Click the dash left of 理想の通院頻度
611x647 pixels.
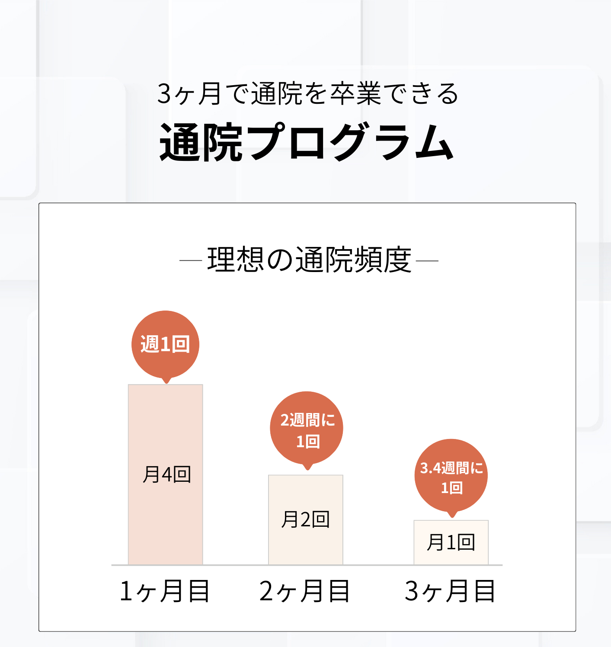tap(191, 261)
